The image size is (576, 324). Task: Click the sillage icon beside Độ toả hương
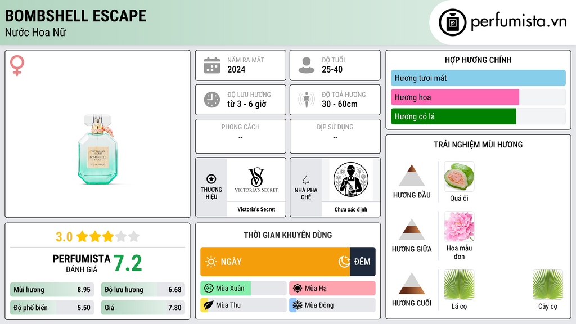coord(307,100)
